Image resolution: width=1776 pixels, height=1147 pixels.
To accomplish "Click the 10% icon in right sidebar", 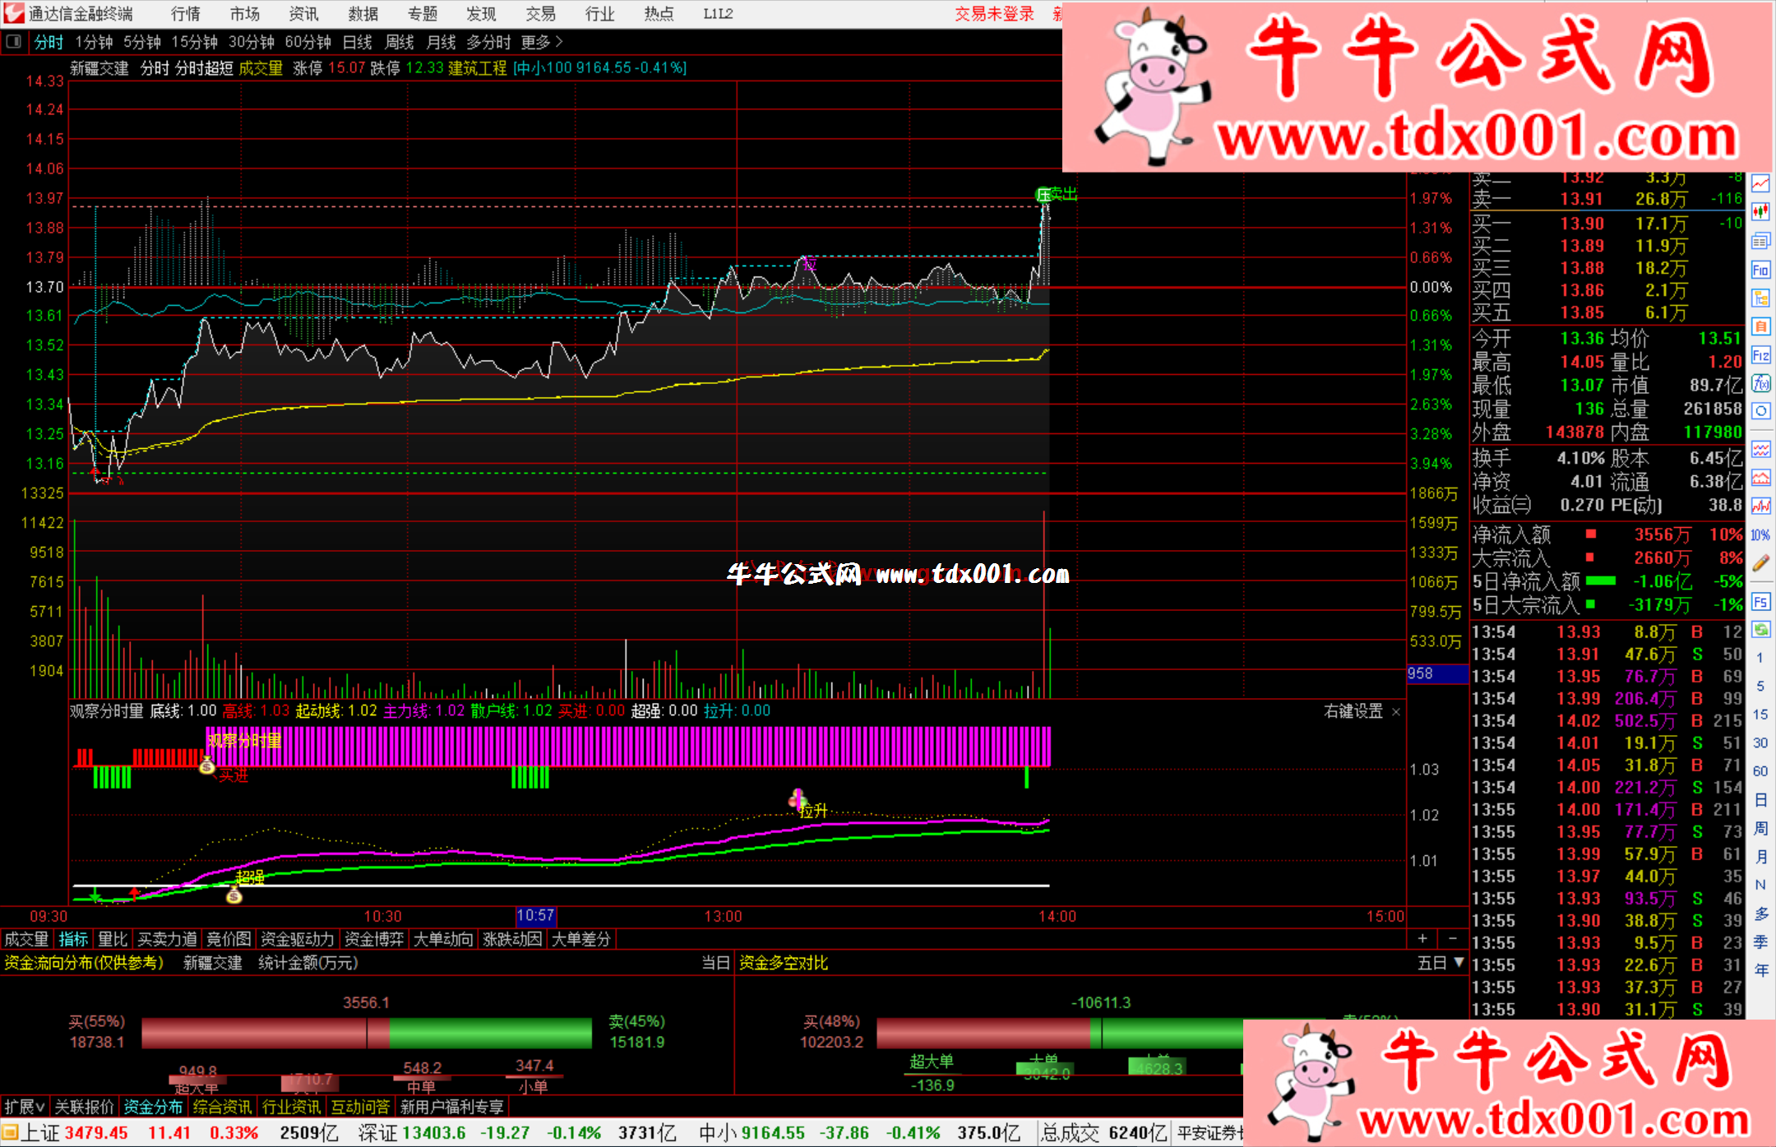I will [1760, 535].
